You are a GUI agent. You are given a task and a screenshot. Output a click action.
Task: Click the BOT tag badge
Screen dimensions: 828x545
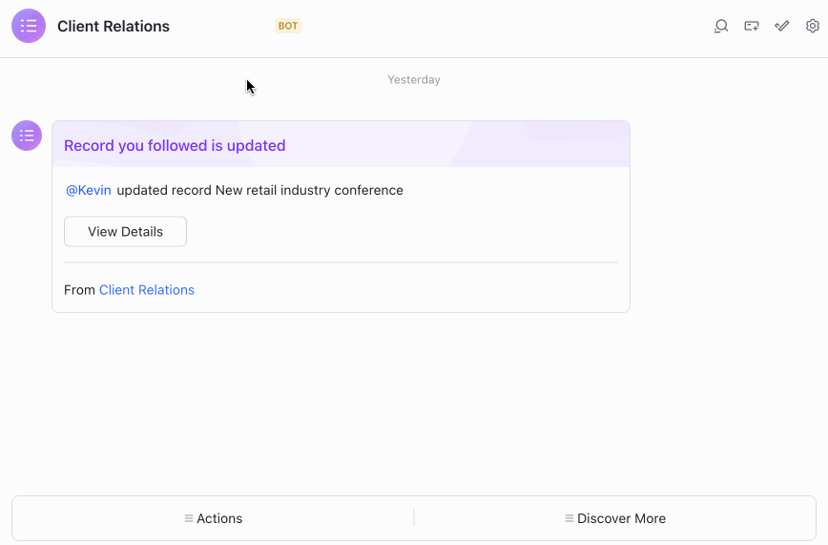point(288,27)
